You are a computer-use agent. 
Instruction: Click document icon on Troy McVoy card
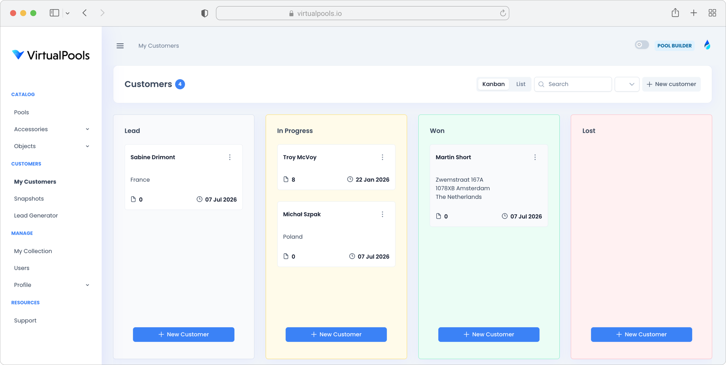pos(286,179)
